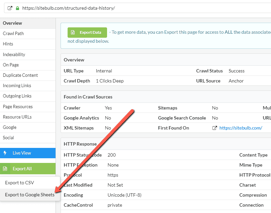Click the 'Unicode (UTF-8)' encoding value
Viewport: 271px width, 213px height.
(124, 195)
